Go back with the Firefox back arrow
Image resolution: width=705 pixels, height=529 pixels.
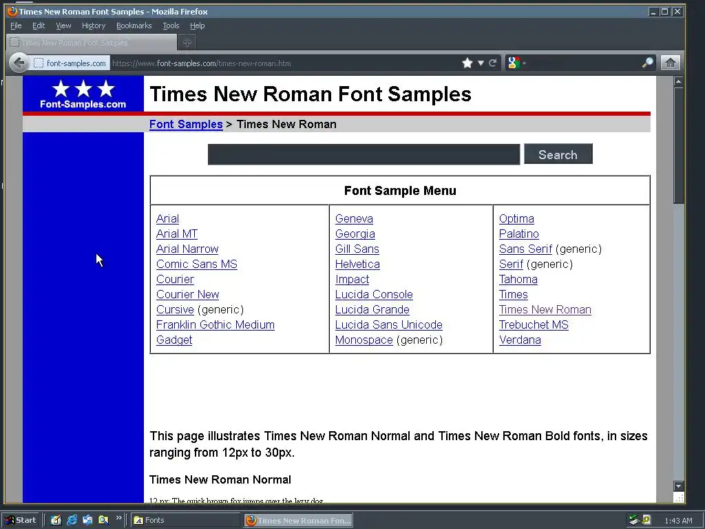[x=19, y=63]
